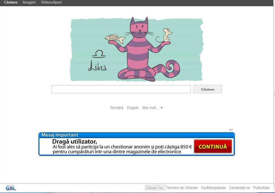275x193 pixels.
Task: Select Română as the interface language
Action: click(117, 108)
